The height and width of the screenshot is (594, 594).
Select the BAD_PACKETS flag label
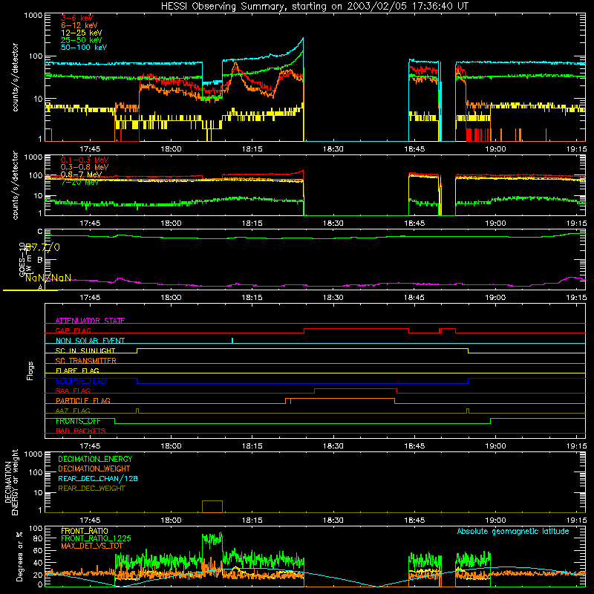pos(81,431)
